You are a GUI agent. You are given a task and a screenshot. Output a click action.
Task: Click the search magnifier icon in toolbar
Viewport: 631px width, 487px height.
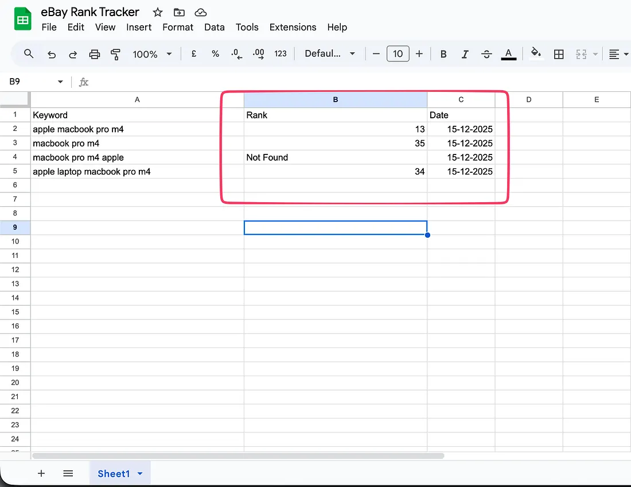pos(29,54)
